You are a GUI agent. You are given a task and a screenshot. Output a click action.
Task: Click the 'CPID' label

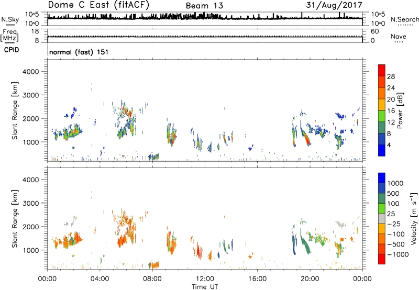click(x=12, y=50)
